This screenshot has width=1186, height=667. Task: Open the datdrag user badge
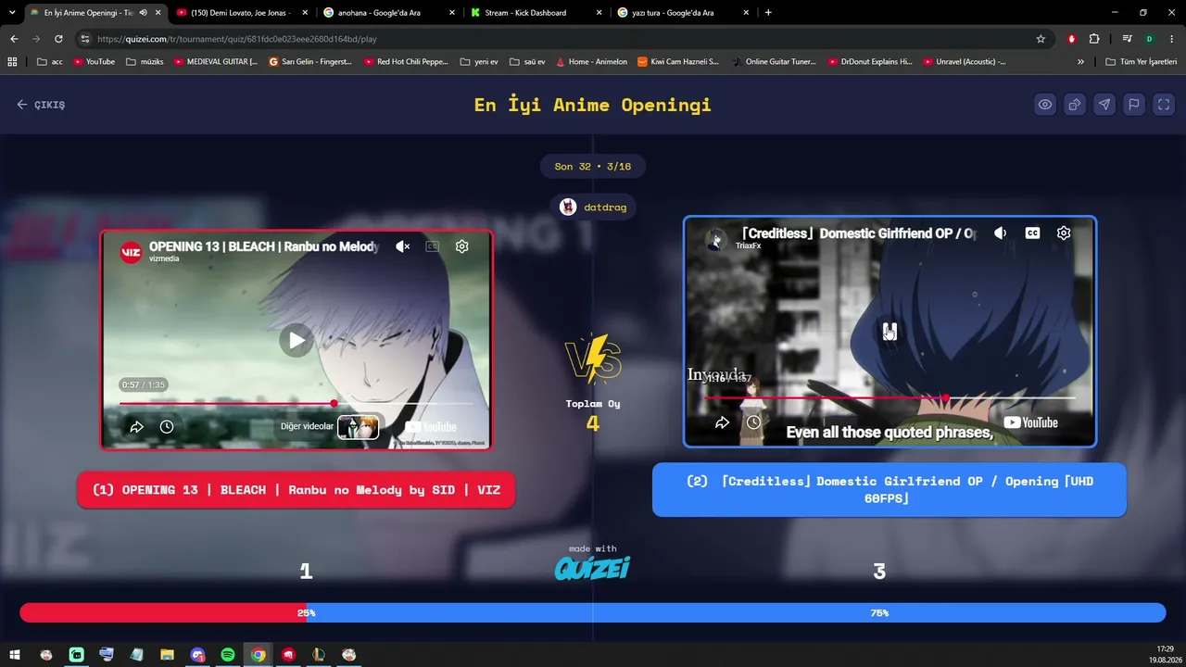tap(593, 208)
